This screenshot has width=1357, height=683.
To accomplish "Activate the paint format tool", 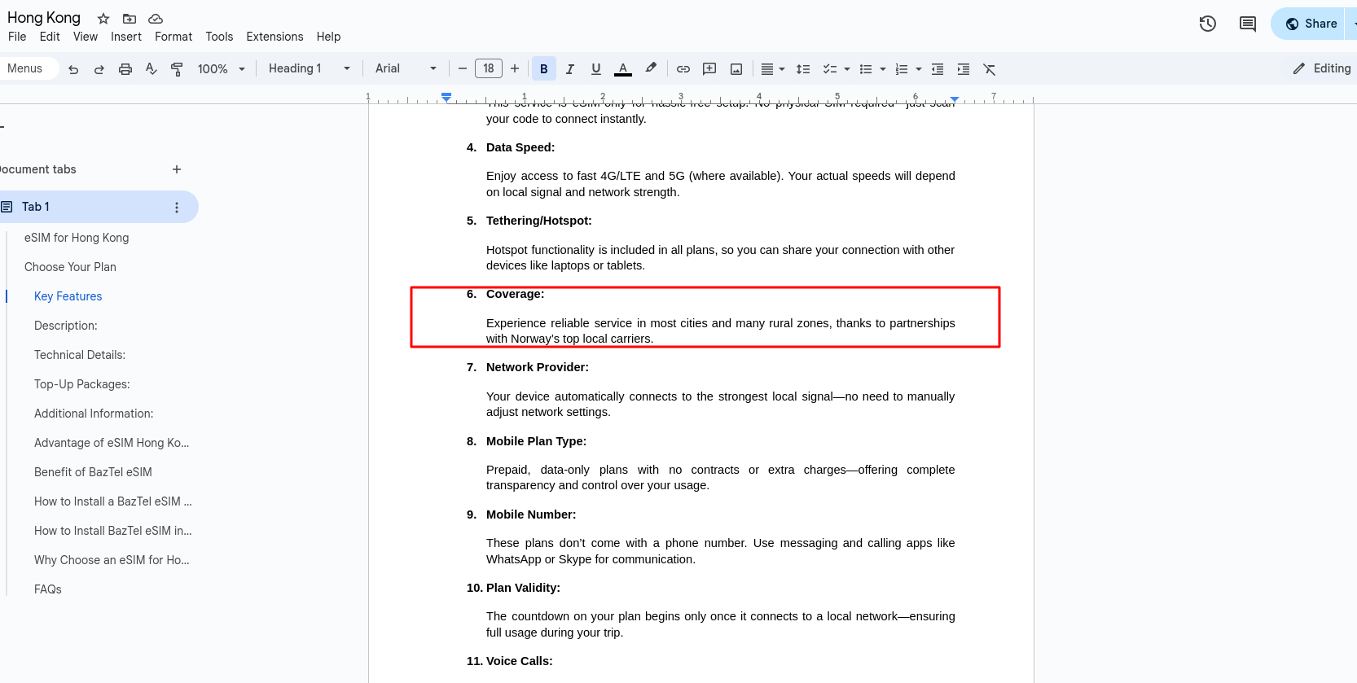I will point(177,69).
